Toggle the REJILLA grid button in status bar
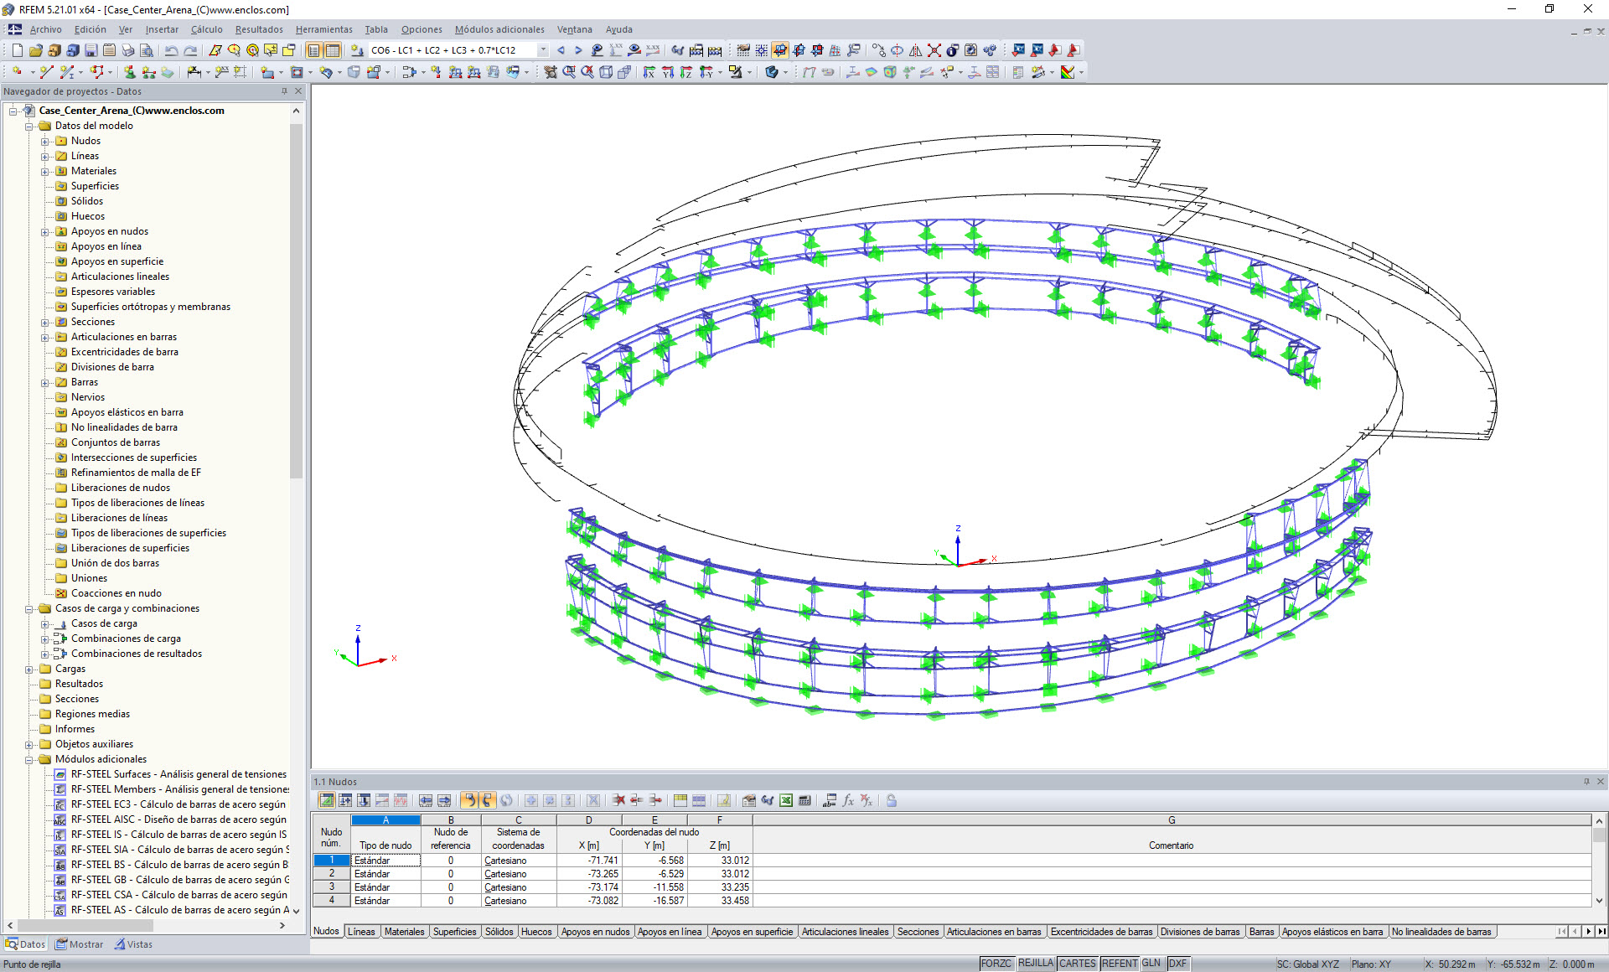1609x972 pixels. point(1036,963)
